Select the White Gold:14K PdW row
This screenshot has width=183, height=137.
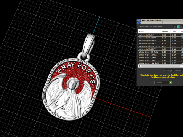(x=161, y=63)
